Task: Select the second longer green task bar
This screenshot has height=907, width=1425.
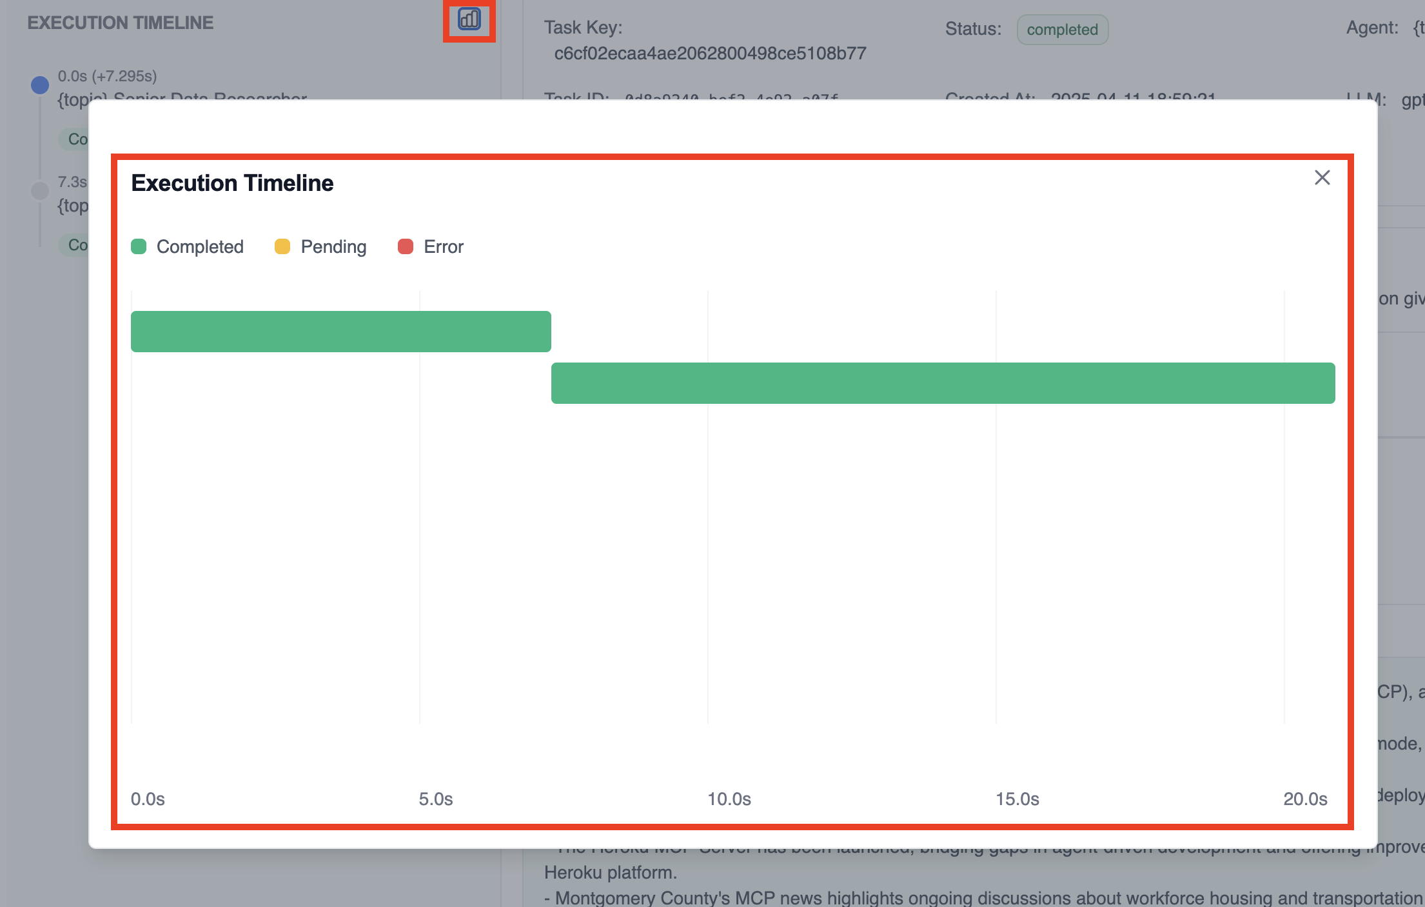Action: point(943,383)
